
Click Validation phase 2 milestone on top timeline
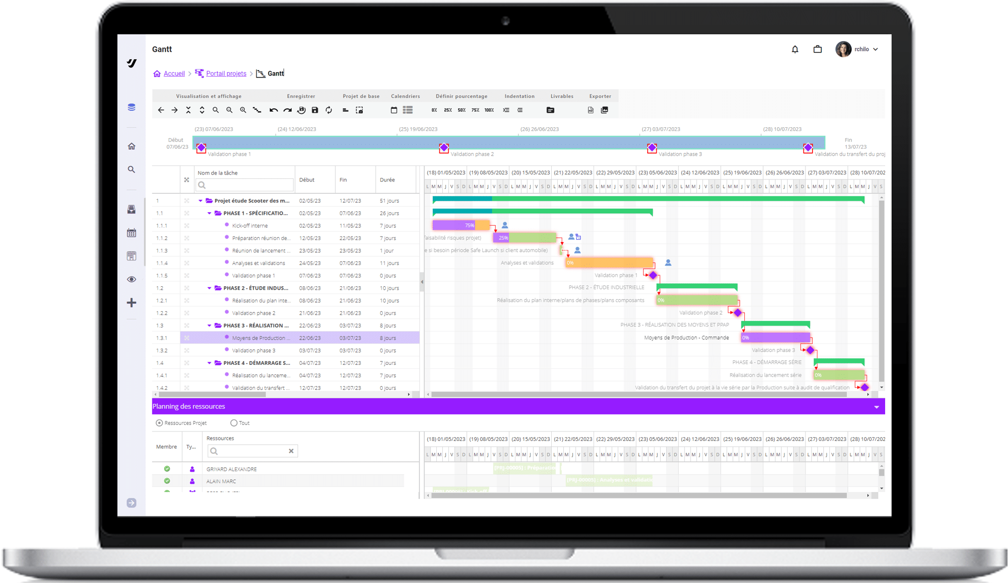(x=444, y=148)
